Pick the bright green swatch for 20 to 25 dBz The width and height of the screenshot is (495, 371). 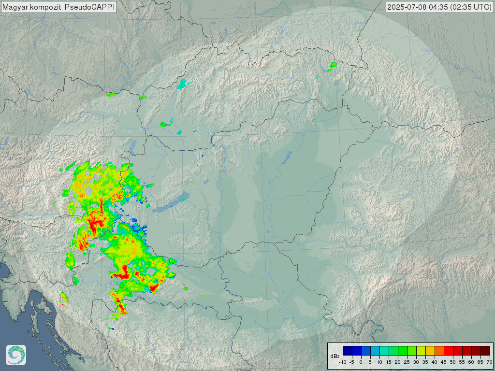click(x=403, y=351)
